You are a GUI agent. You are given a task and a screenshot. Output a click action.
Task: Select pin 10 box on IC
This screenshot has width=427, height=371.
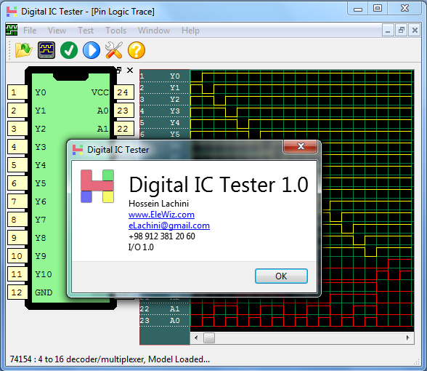(x=17, y=256)
